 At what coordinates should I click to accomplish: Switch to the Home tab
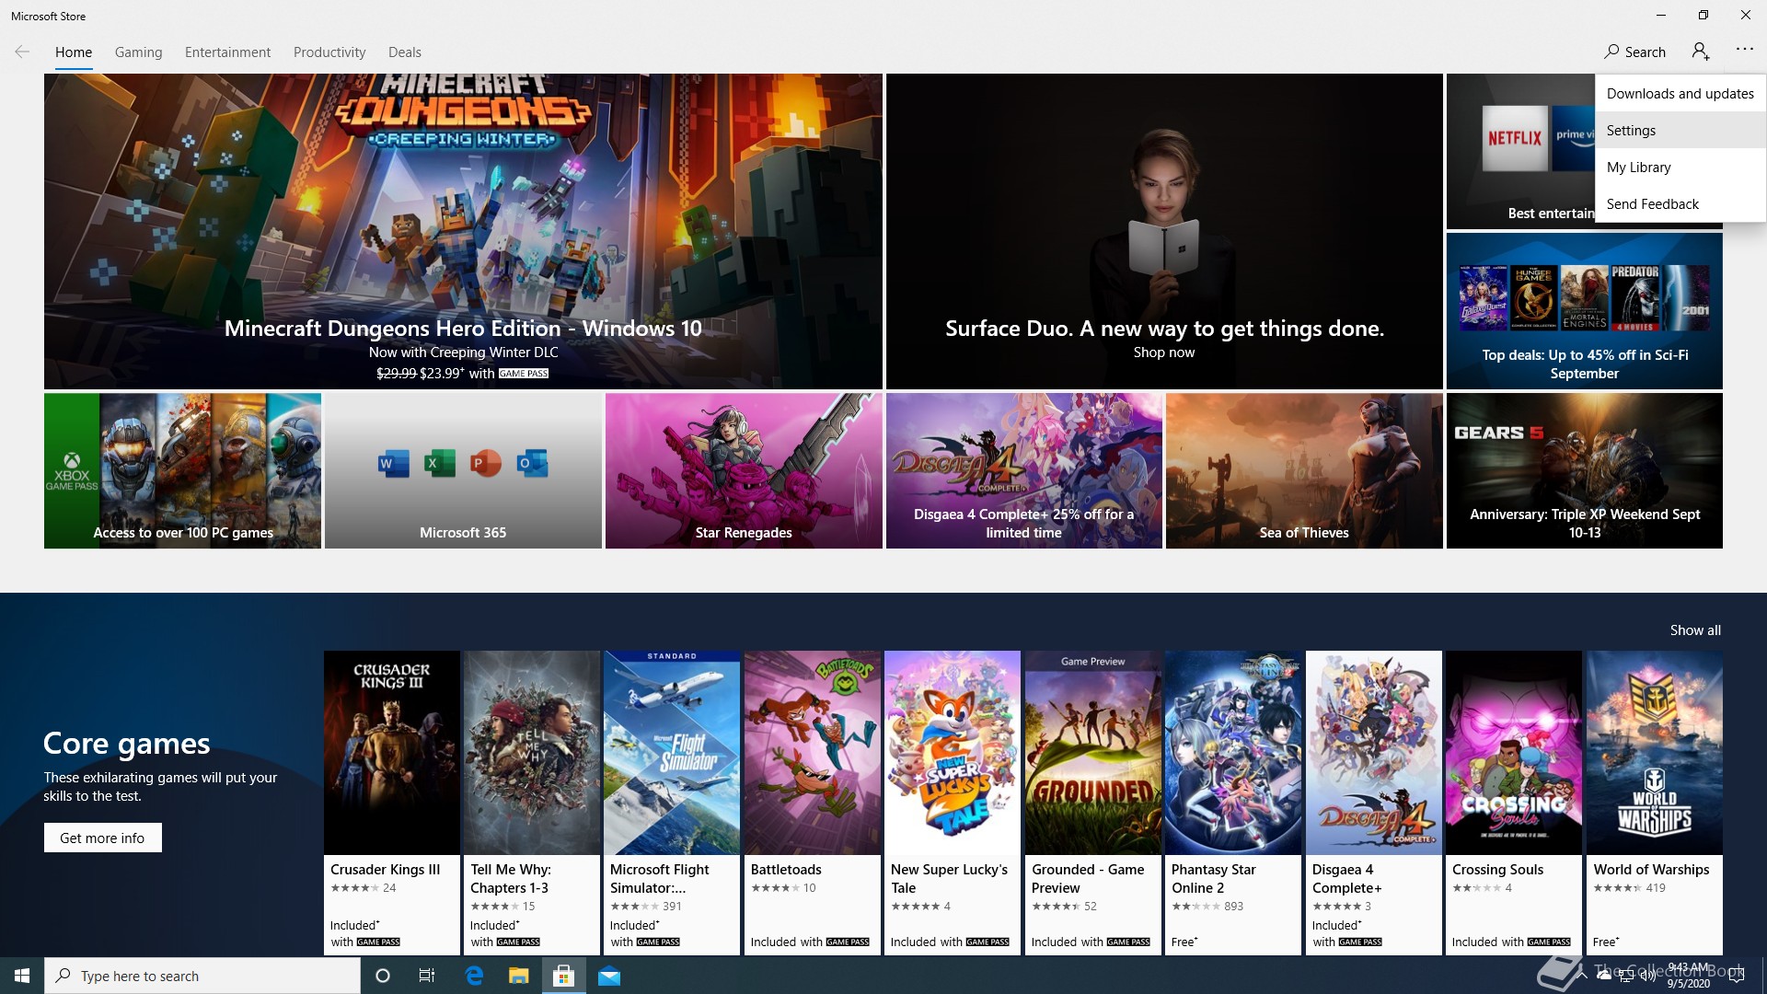click(x=74, y=52)
